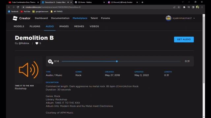
Task: Expand the account dropdown arrow
Action: (194, 18)
